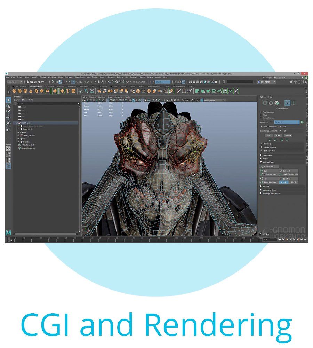The width and height of the screenshot is (313, 348).
Task: Click the poly cone shelf icon
Action: pyautogui.click(x=31, y=91)
